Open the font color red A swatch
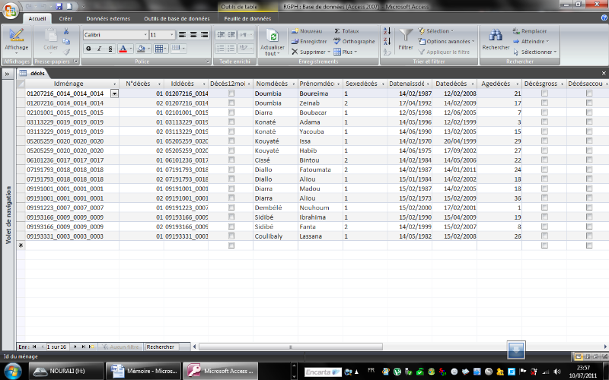 [x=123, y=49]
